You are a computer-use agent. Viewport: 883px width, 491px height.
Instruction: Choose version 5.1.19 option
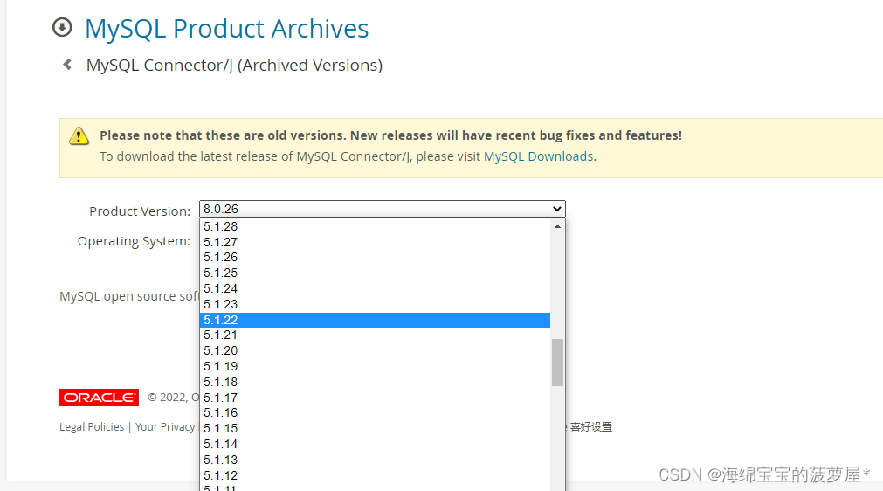[375, 367]
